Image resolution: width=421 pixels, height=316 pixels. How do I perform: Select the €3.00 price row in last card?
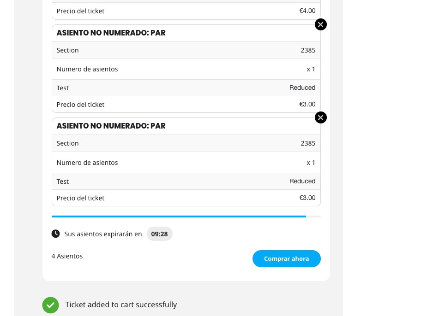pyautogui.click(x=186, y=198)
